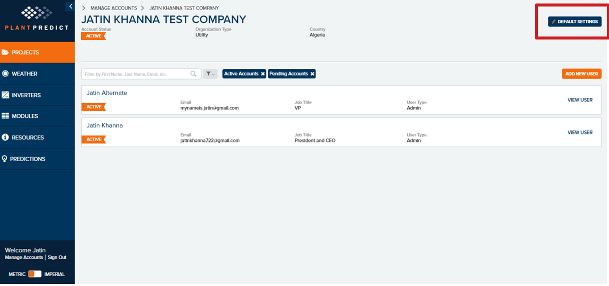The image size is (609, 286).
Task: Click the Active badge on Jatin Alternate
Action: point(94,107)
